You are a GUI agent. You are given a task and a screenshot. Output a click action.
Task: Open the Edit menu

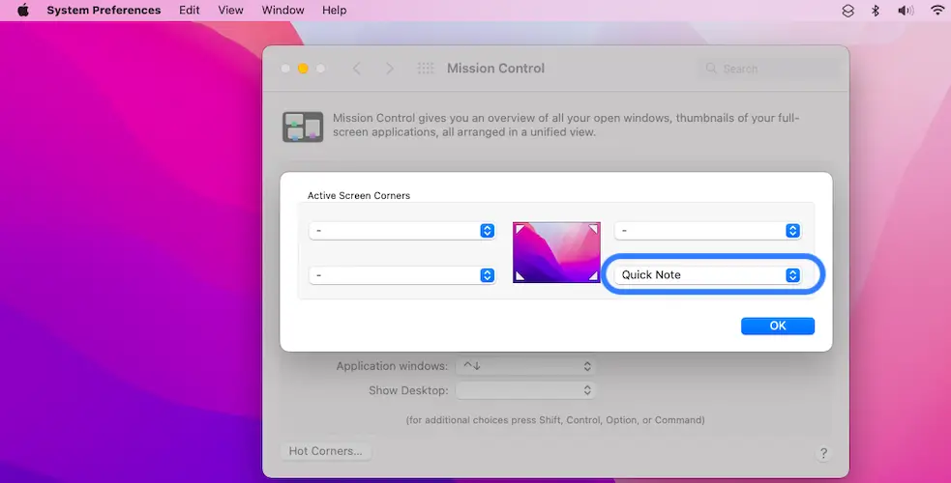point(190,11)
